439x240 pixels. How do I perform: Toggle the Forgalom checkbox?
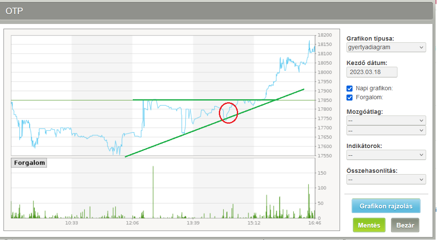349,98
